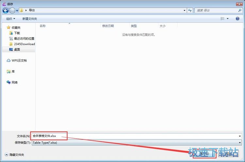This screenshot has width=245, height=162.
Task: Click 新建文件夹 button
Action: click(29, 19)
